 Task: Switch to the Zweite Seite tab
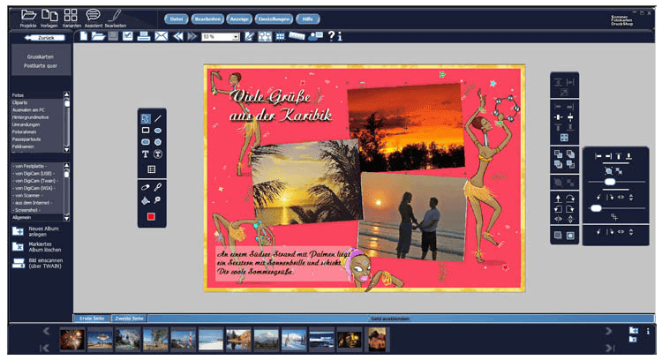click(x=128, y=317)
